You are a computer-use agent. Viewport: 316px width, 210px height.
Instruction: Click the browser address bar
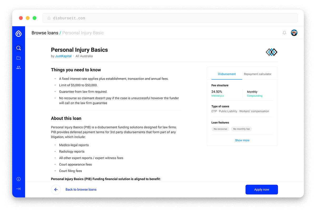[x=170, y=18]
